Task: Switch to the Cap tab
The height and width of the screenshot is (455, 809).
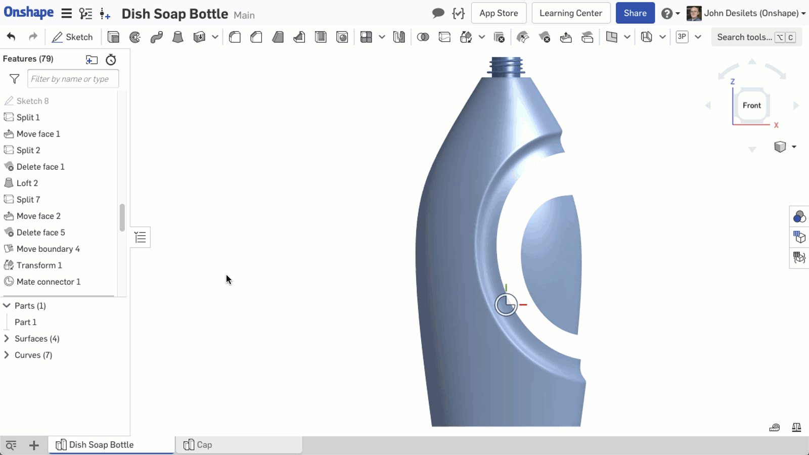Action: [x=239, y=445]
